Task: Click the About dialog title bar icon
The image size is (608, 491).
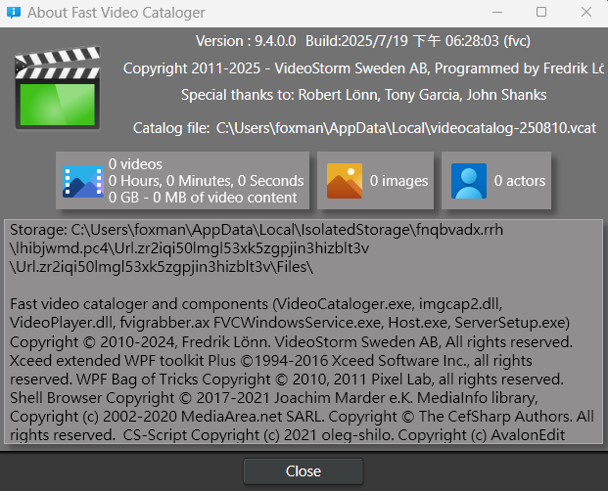Action: 14,13
